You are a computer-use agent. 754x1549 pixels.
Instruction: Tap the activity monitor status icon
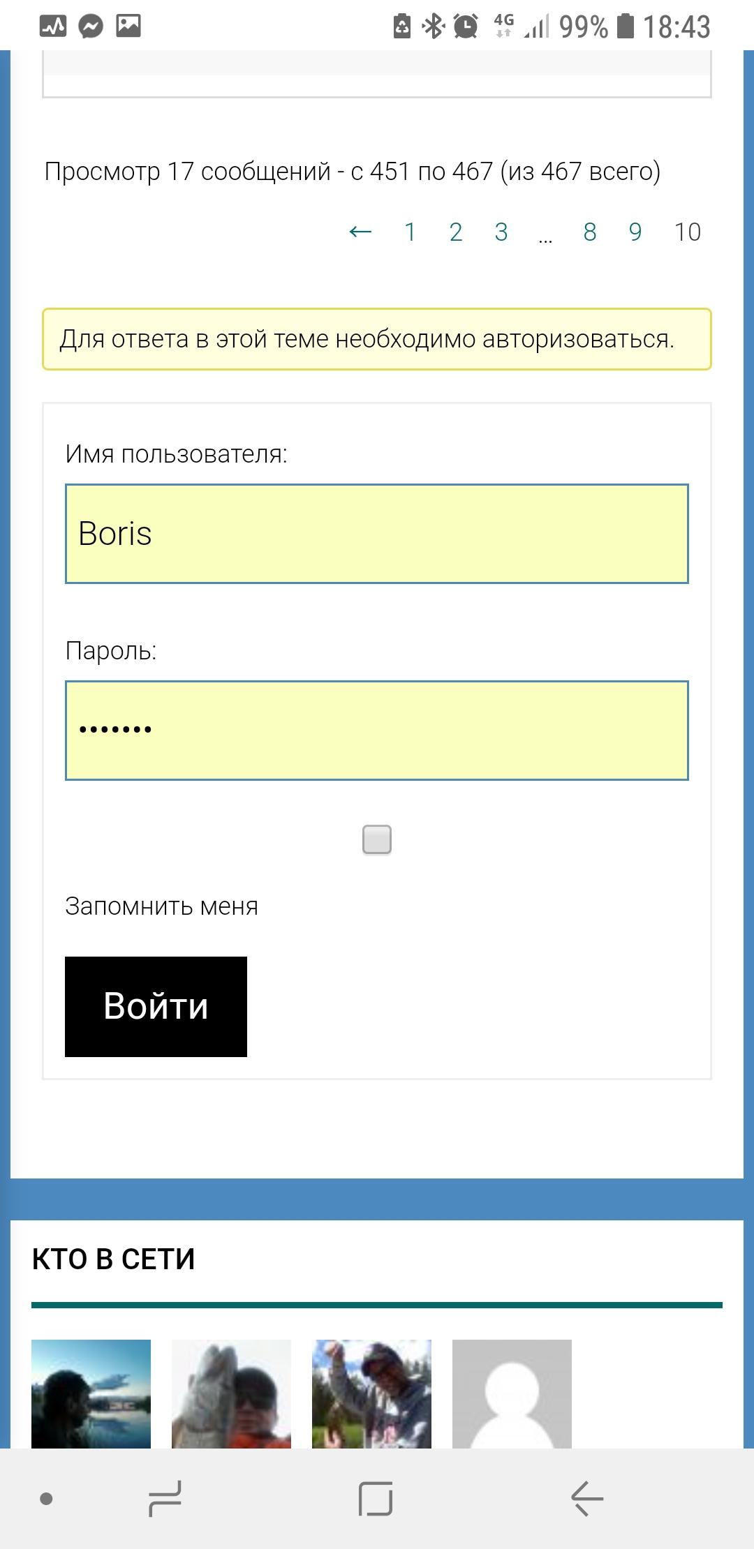[53, 27]
